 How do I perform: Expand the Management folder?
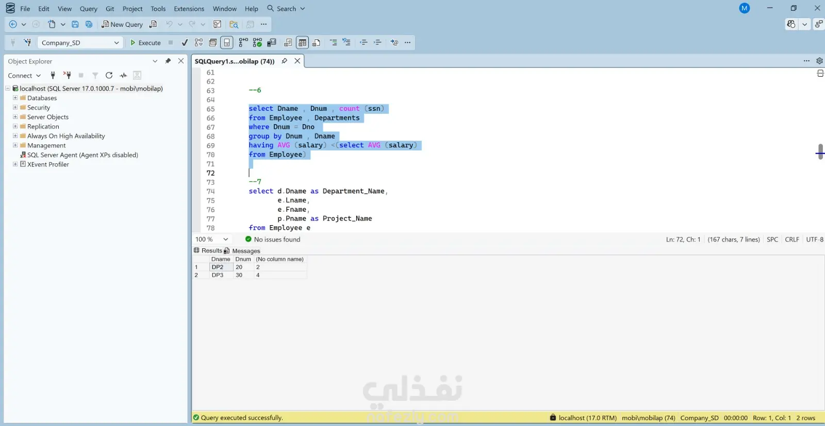(15, 145)
